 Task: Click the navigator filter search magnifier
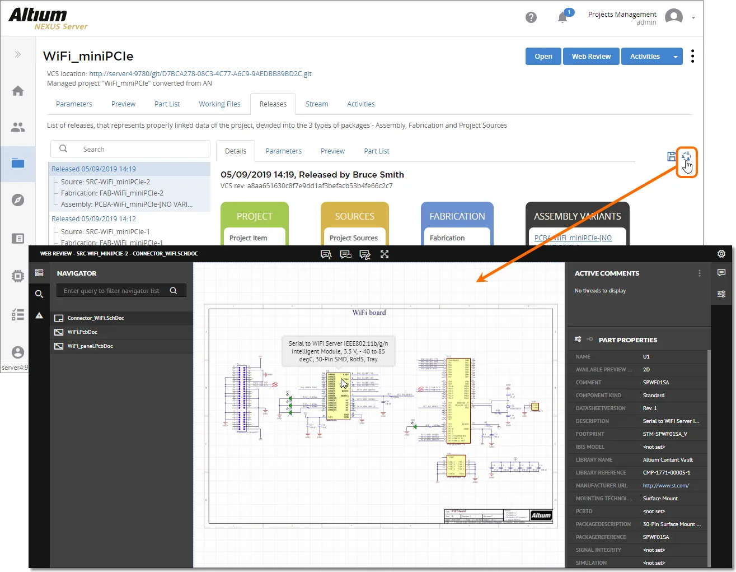[x=174, y=291]
